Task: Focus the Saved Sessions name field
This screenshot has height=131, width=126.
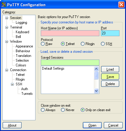Action: point(70,63)
